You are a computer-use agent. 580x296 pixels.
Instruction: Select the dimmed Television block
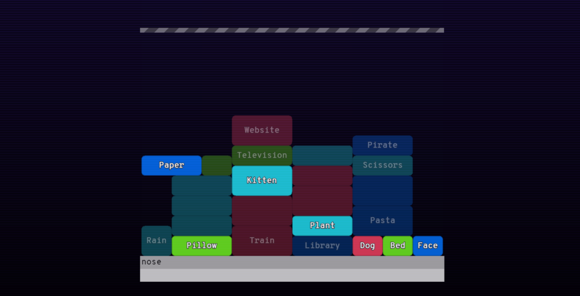[262, 156]
